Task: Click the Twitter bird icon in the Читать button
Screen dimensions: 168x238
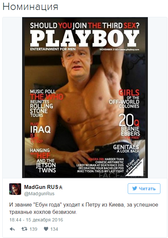Action: [x=135, y=189]
